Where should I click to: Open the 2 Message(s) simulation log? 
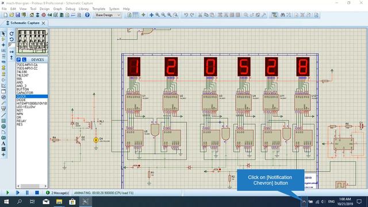[x=57, y=193]
